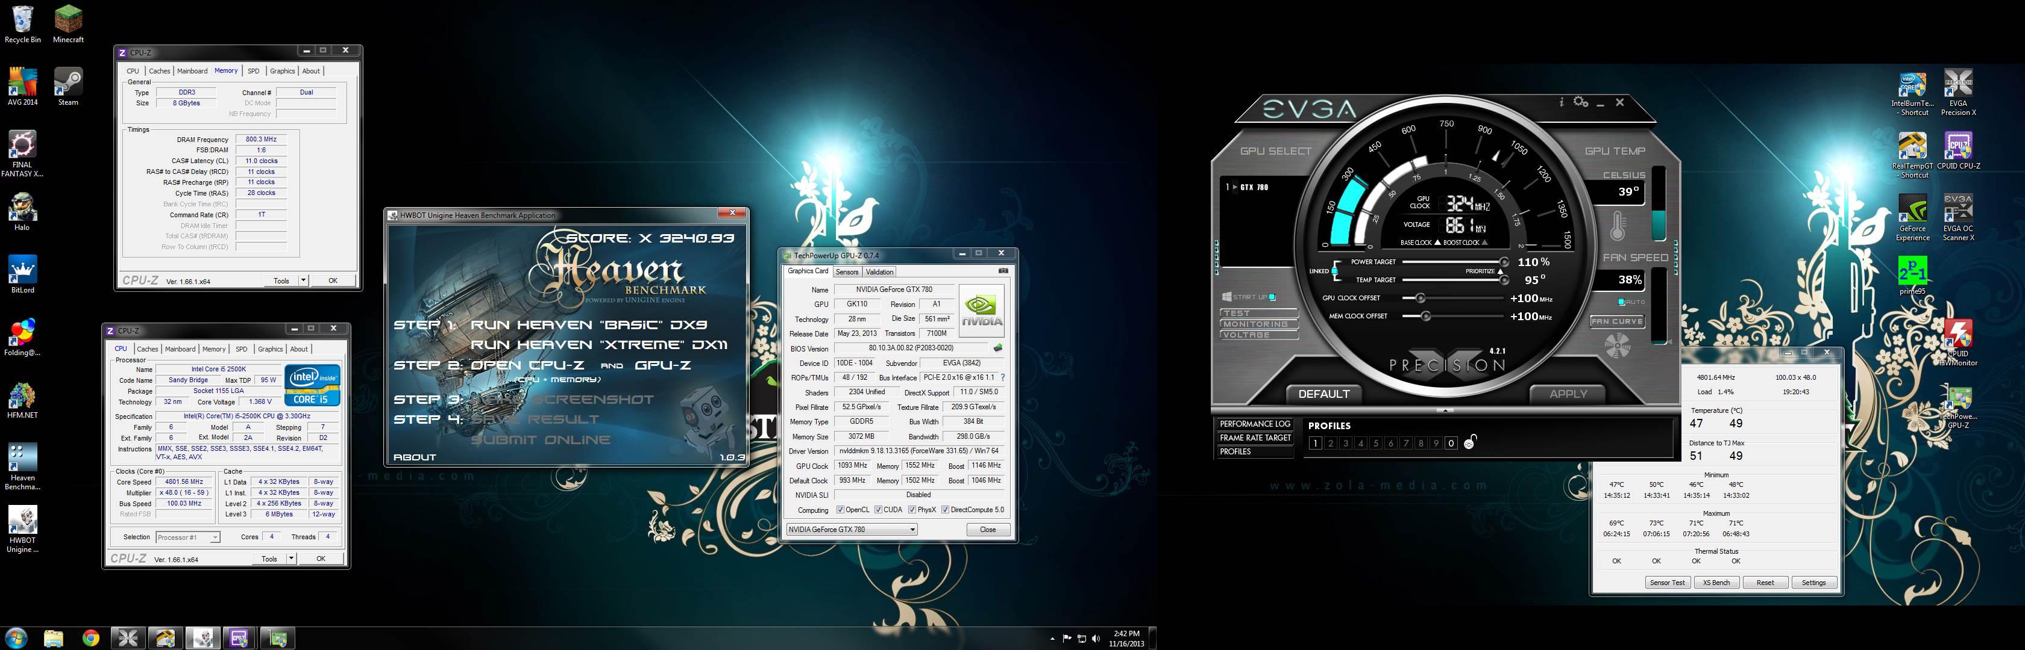
Task: Click the GPU-Z screenshot camera icon
Action: pos(1003,271)
